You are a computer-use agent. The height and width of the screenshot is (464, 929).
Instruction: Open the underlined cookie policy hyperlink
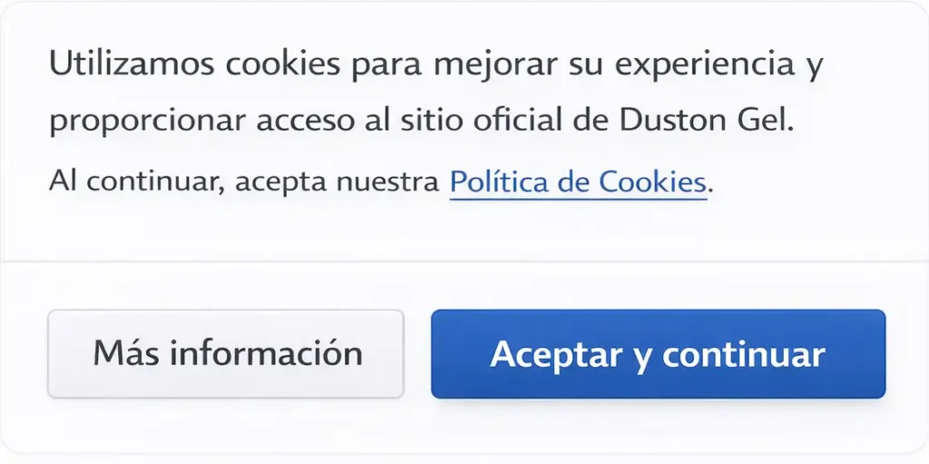(x=578, y=181)
